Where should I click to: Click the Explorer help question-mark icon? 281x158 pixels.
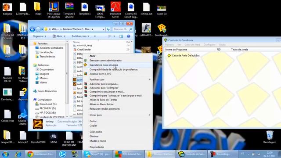pos(129,36)
